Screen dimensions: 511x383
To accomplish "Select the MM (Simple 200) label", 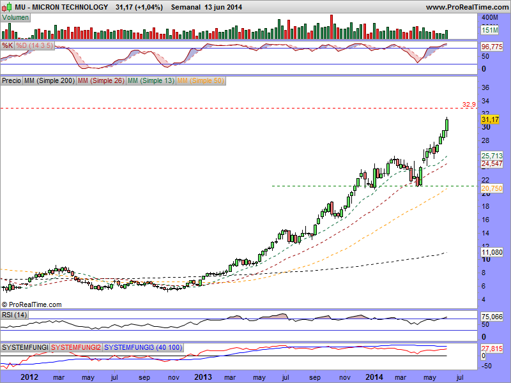I will tap(50, 80).
